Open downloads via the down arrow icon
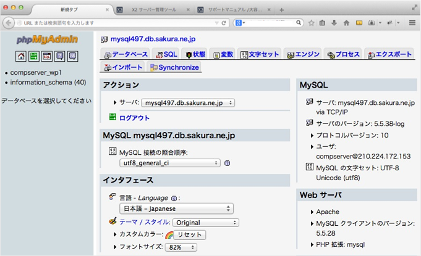The width and height of the screenshot is (421, 256). click(x=334, y=23)
